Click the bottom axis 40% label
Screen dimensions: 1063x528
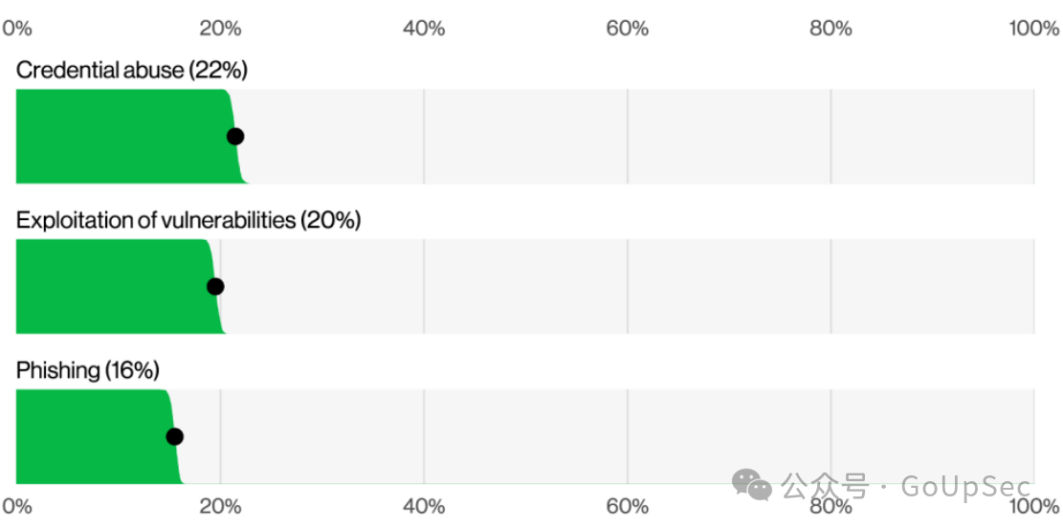tap(424, 507)
